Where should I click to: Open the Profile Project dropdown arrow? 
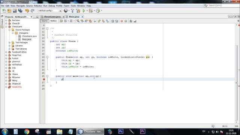click(102, 11)
